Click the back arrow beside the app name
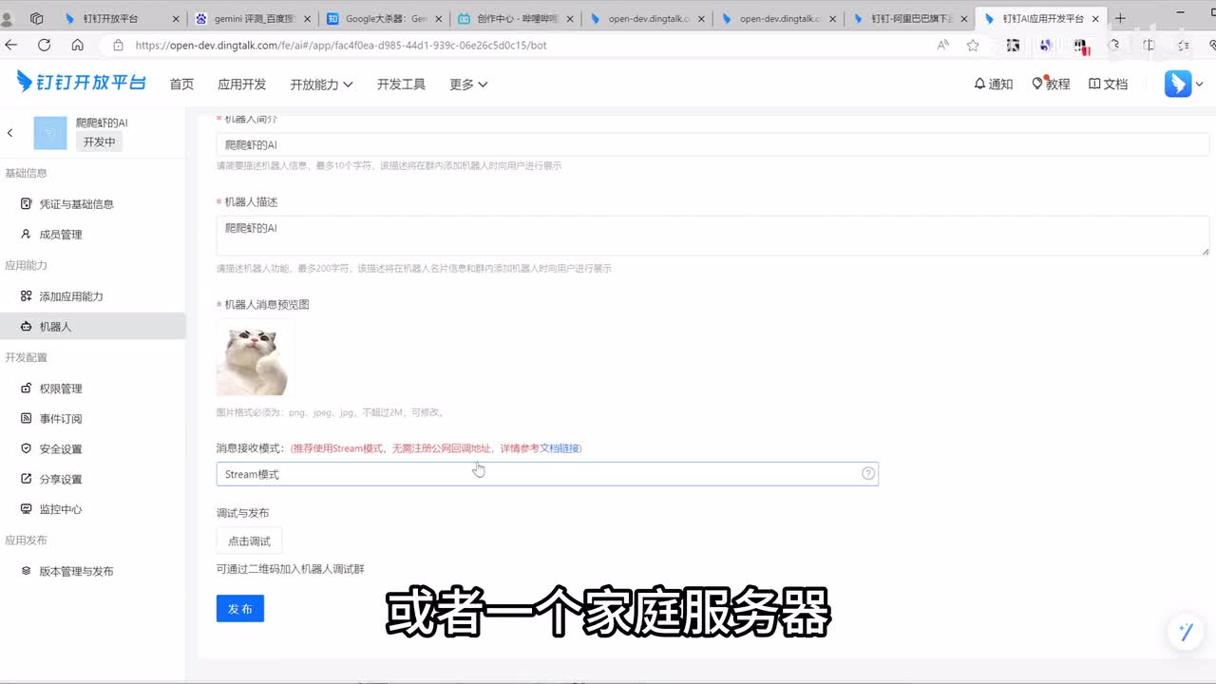 [x=10, y=133]
